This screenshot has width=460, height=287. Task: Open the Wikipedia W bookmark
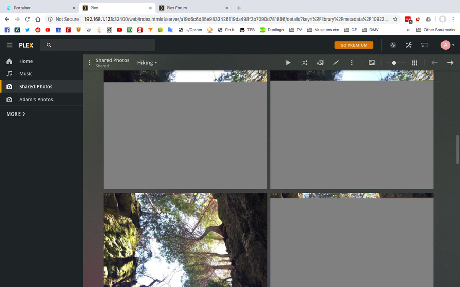(x=89, y=30)
